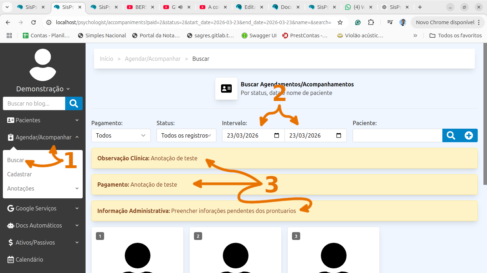This screenshot has width=487, height=273.
Task: Click into the Paciente name input field
Action: coord(397,135)
